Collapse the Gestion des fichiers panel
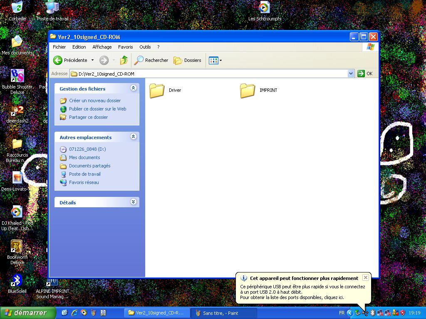 tap(133, 88)
